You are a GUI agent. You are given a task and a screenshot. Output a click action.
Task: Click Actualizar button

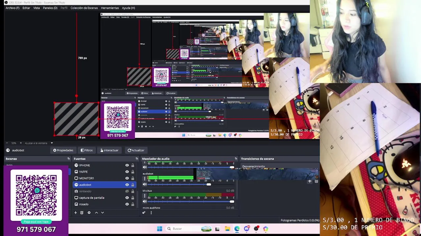tap(136, 150)
